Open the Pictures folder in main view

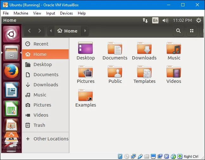pos(85,72)
